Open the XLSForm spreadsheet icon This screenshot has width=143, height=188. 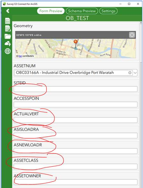[x=8, y=21]
